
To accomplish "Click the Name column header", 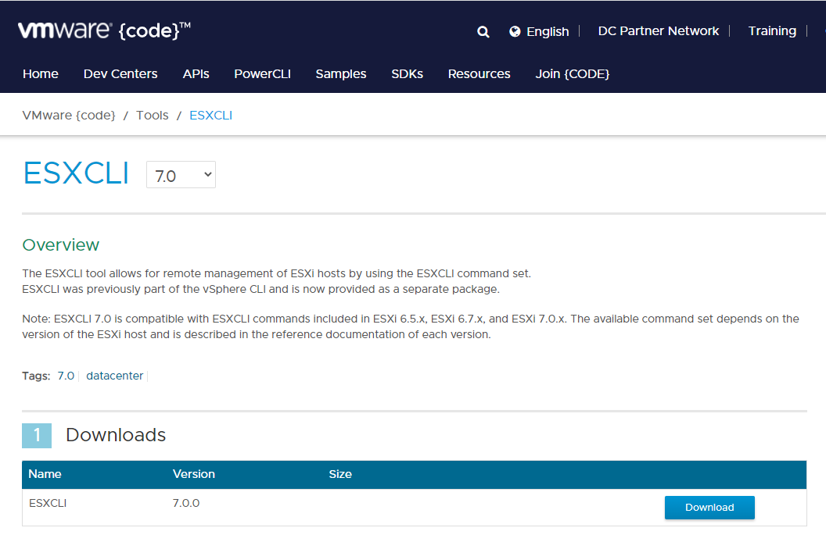I will pyautogui.click(x=45, y=474).
